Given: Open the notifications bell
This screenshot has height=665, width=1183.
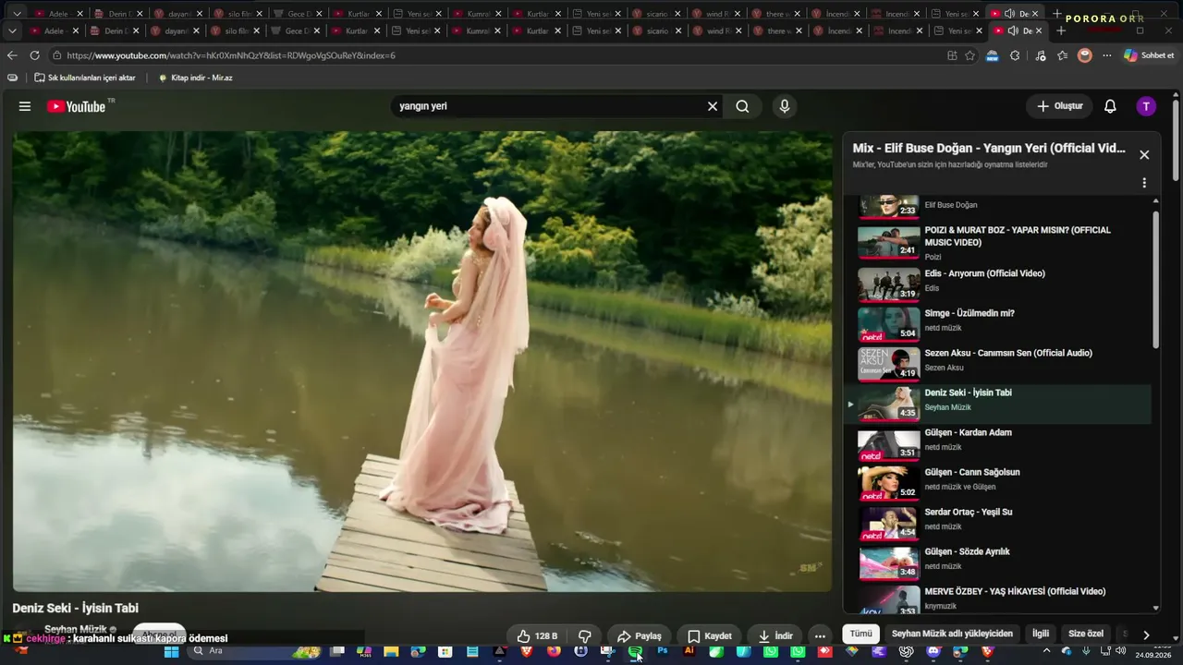Looking at the screenshot, I should (1110, 106).
